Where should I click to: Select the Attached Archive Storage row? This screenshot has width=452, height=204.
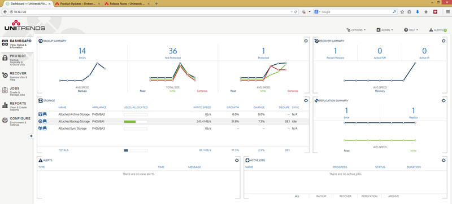(x=173, y=114)
